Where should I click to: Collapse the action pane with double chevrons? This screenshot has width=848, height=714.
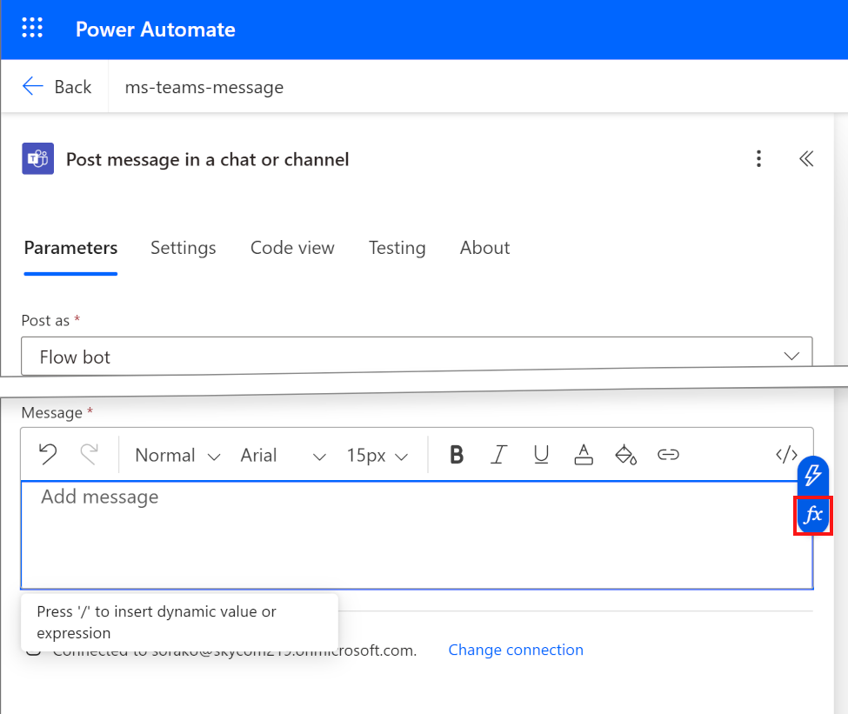coord(806,158)
